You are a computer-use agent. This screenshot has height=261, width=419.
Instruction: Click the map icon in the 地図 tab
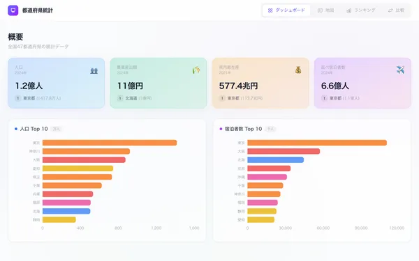click(320, 10)
